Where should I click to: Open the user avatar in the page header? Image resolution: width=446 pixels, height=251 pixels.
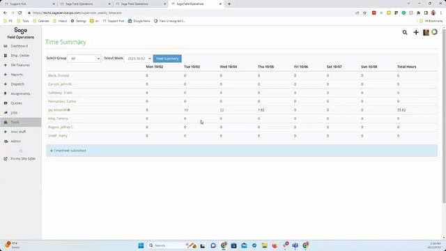(x=426, y=33)
